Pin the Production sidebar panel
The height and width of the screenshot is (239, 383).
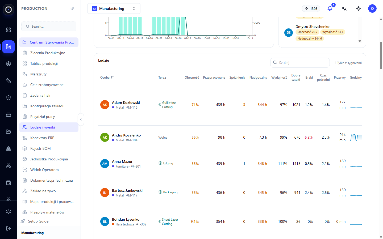(72, 8)
